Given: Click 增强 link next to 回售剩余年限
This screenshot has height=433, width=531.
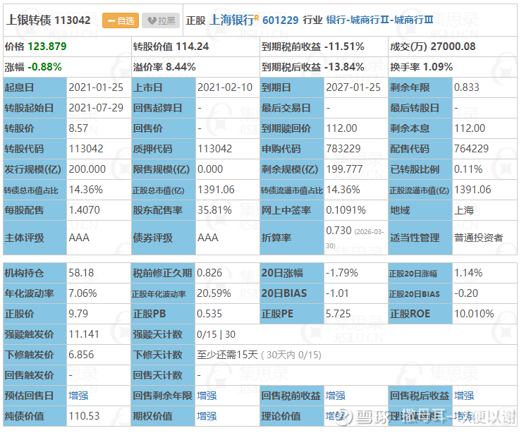Looking at the screenshot, I should click(x=207, y=396).
